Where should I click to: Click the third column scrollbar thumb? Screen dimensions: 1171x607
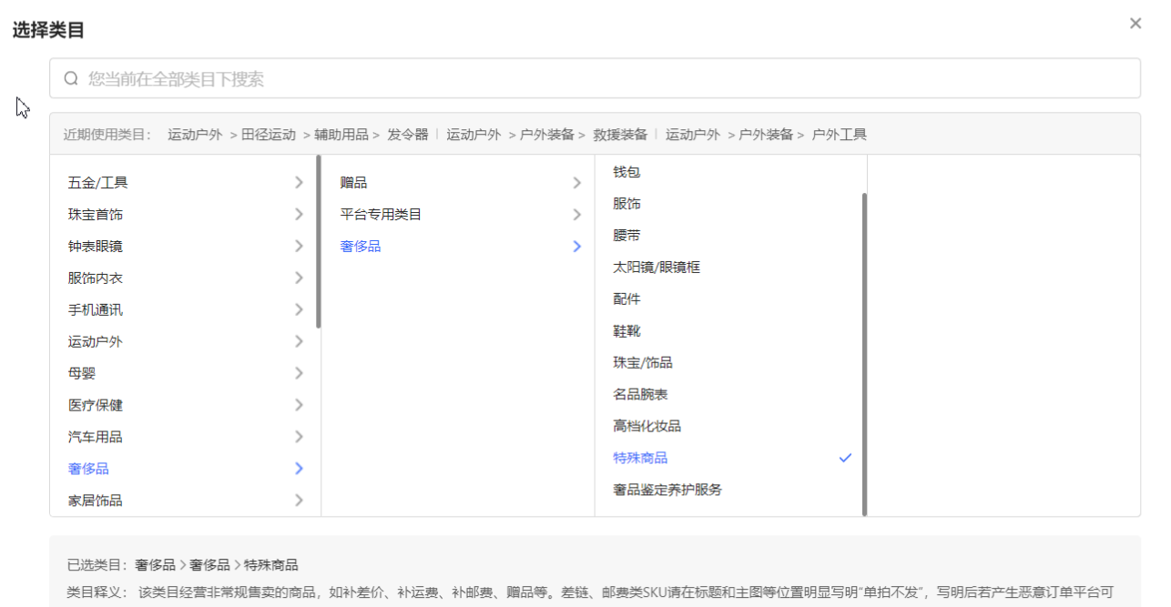coord(864,353)
